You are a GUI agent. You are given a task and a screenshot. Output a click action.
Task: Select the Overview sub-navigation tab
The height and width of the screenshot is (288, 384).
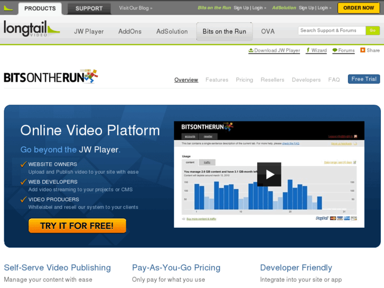pos(186,80)
